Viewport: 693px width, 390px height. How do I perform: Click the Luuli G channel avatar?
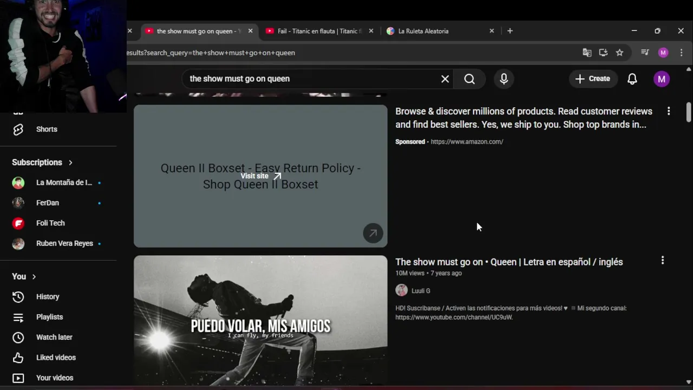point(401,290)
